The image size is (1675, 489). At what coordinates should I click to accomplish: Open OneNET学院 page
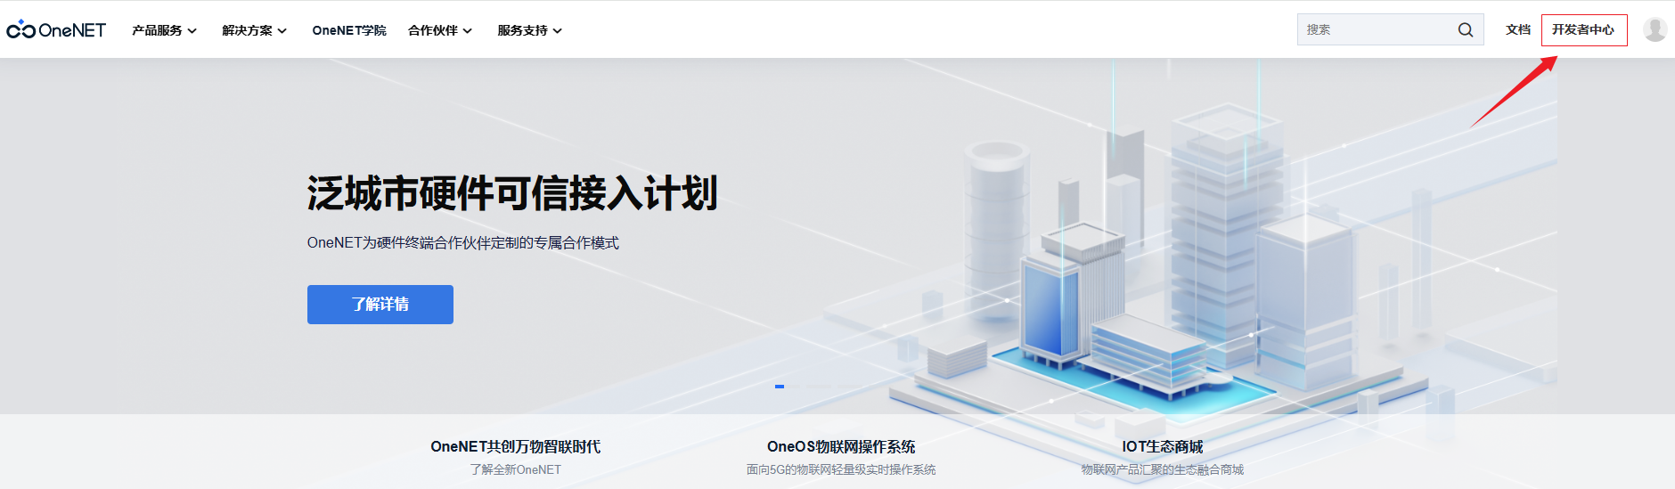349,30
